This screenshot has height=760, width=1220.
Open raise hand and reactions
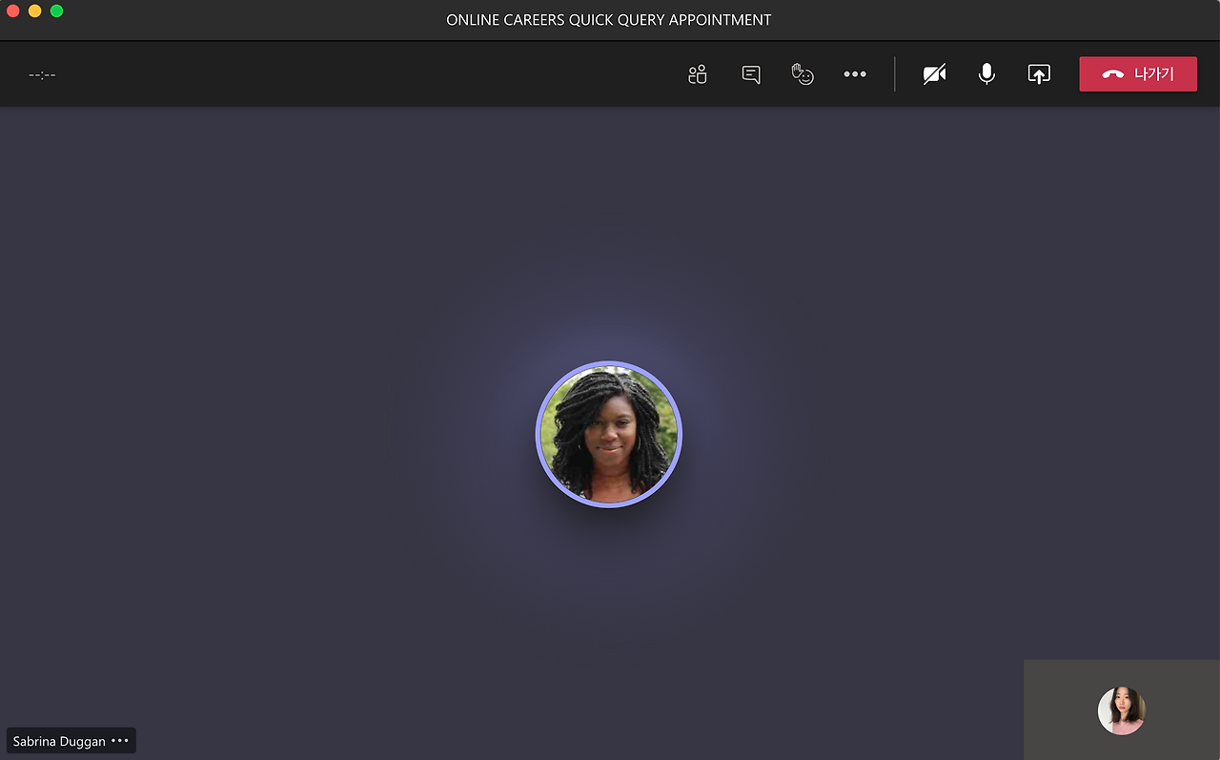coord(803,74)
